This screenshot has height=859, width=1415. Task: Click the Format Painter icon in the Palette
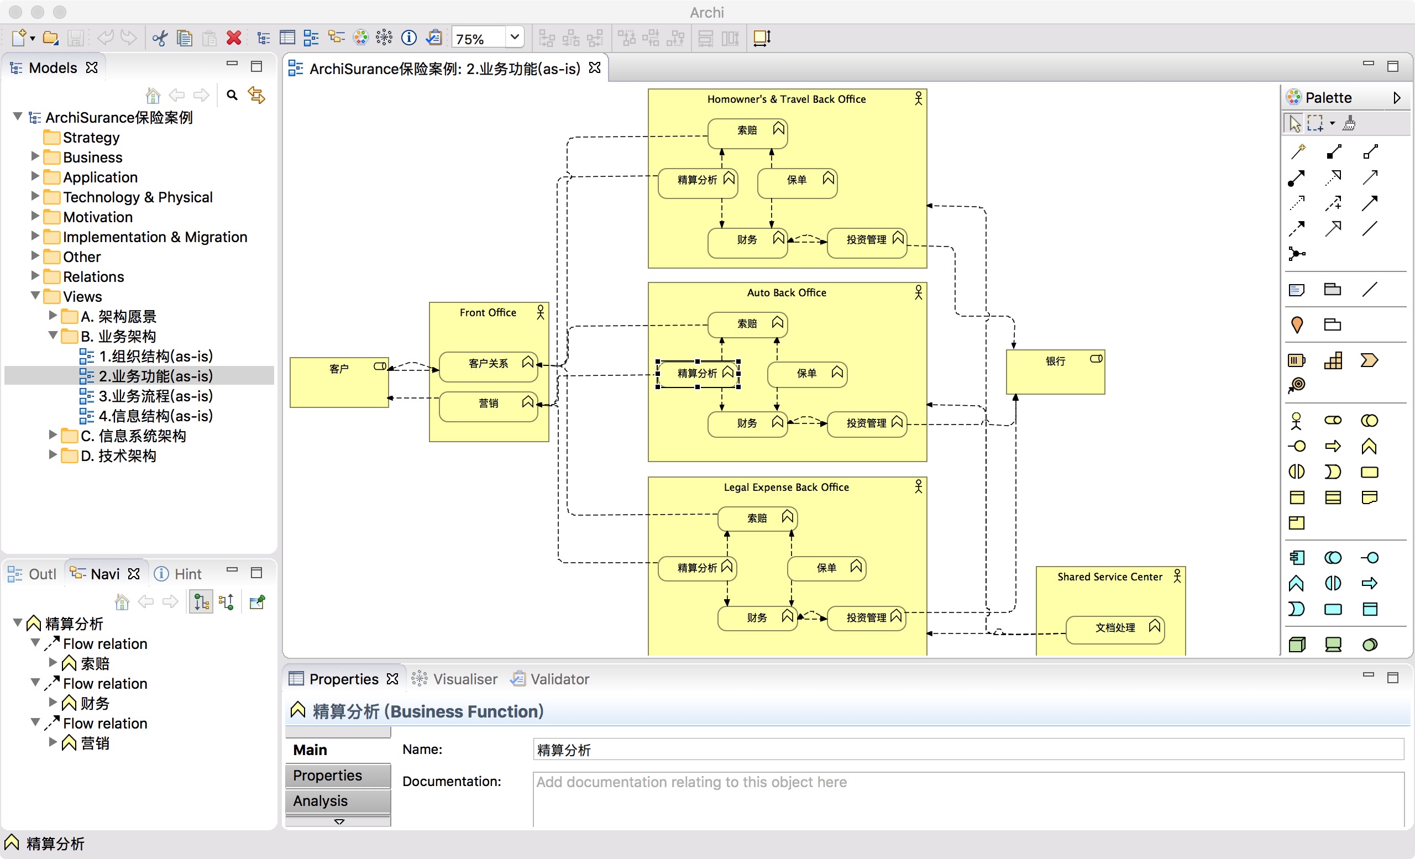[x=1350, y=123]
